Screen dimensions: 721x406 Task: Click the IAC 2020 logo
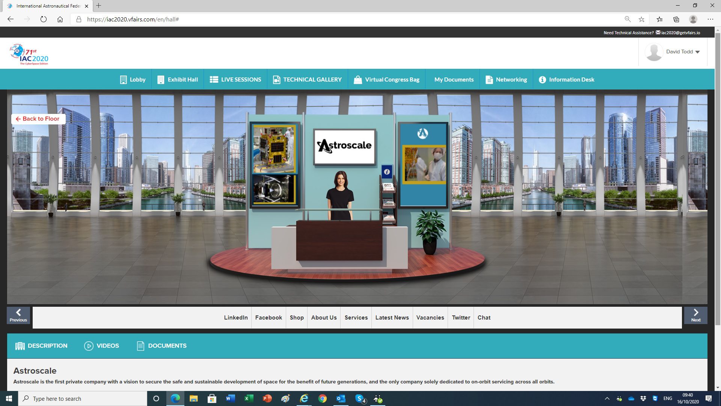29,54
